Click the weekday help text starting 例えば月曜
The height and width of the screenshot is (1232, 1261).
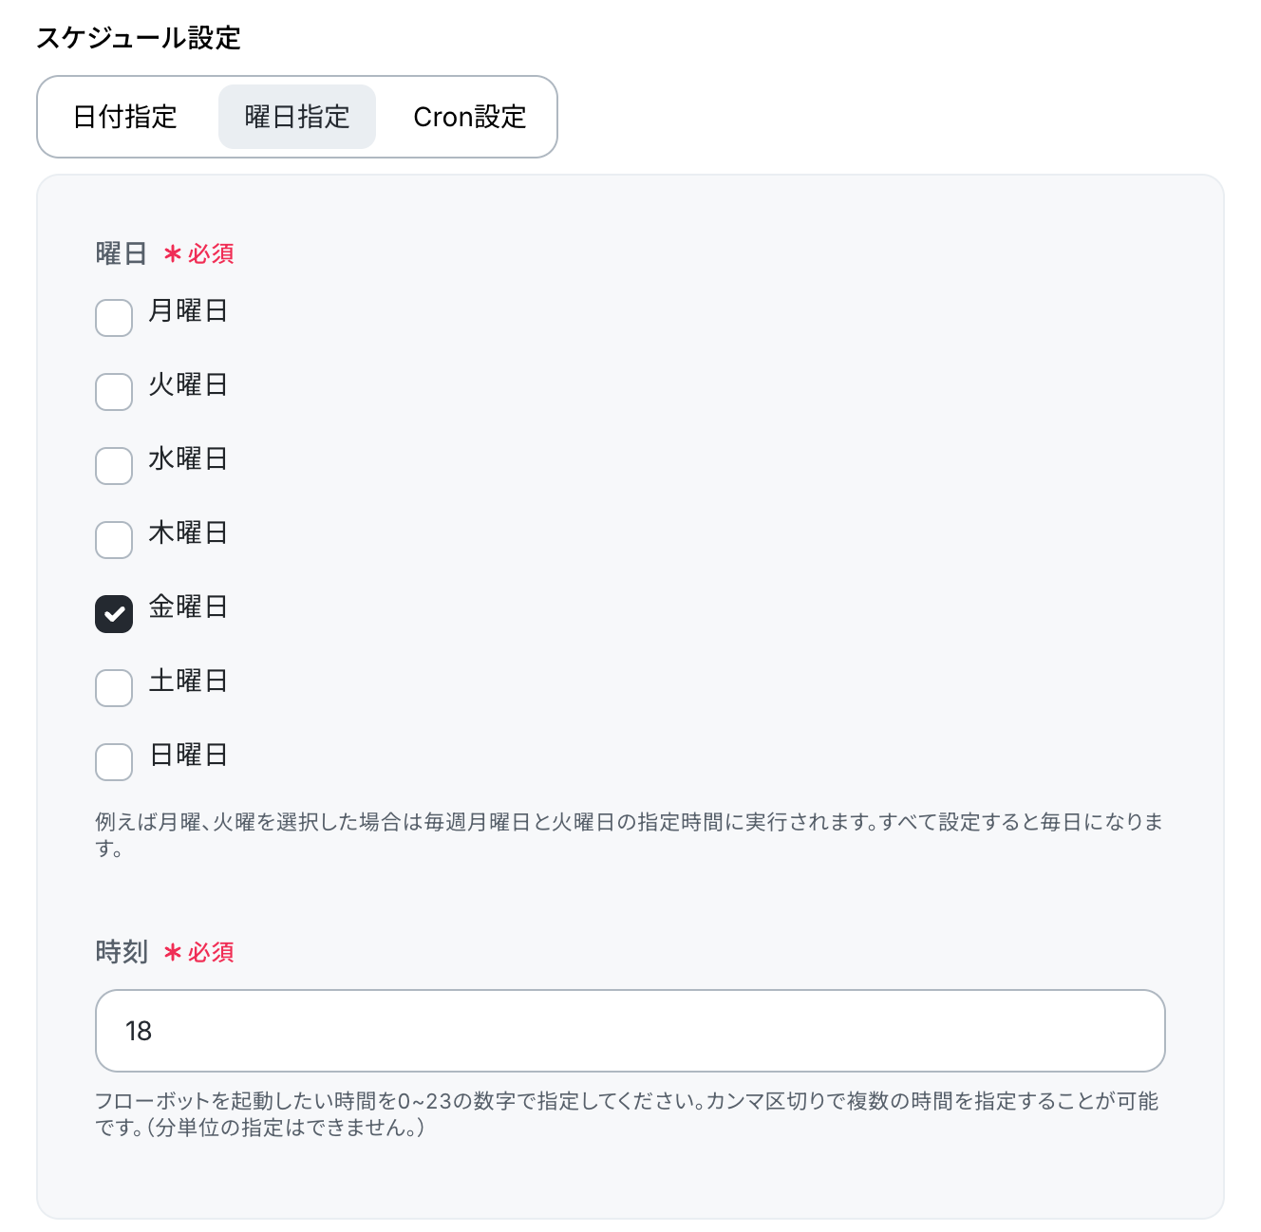629,835
